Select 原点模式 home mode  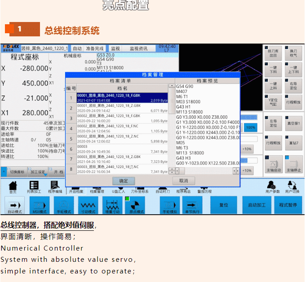click(135, 205)
